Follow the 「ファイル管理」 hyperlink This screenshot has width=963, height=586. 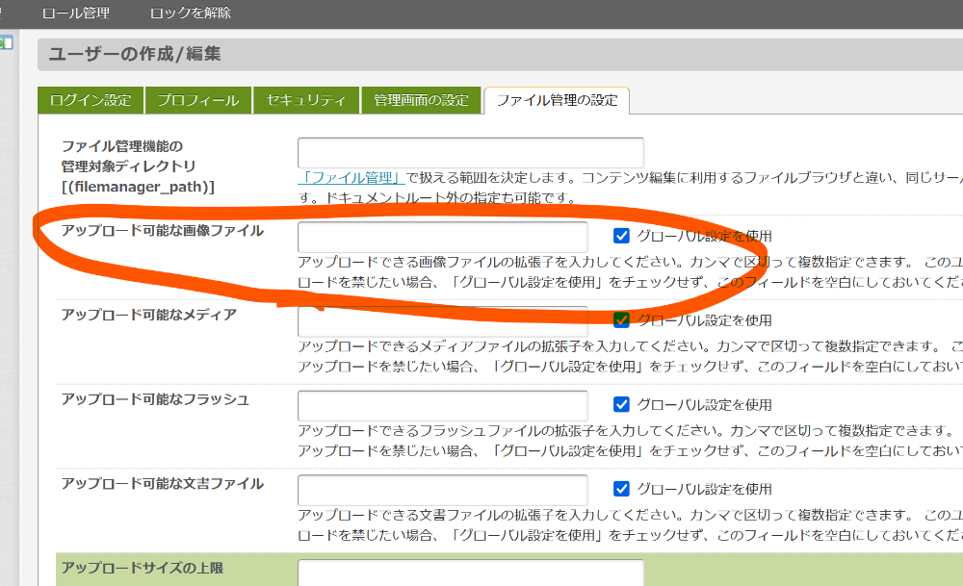click(351, 178)
